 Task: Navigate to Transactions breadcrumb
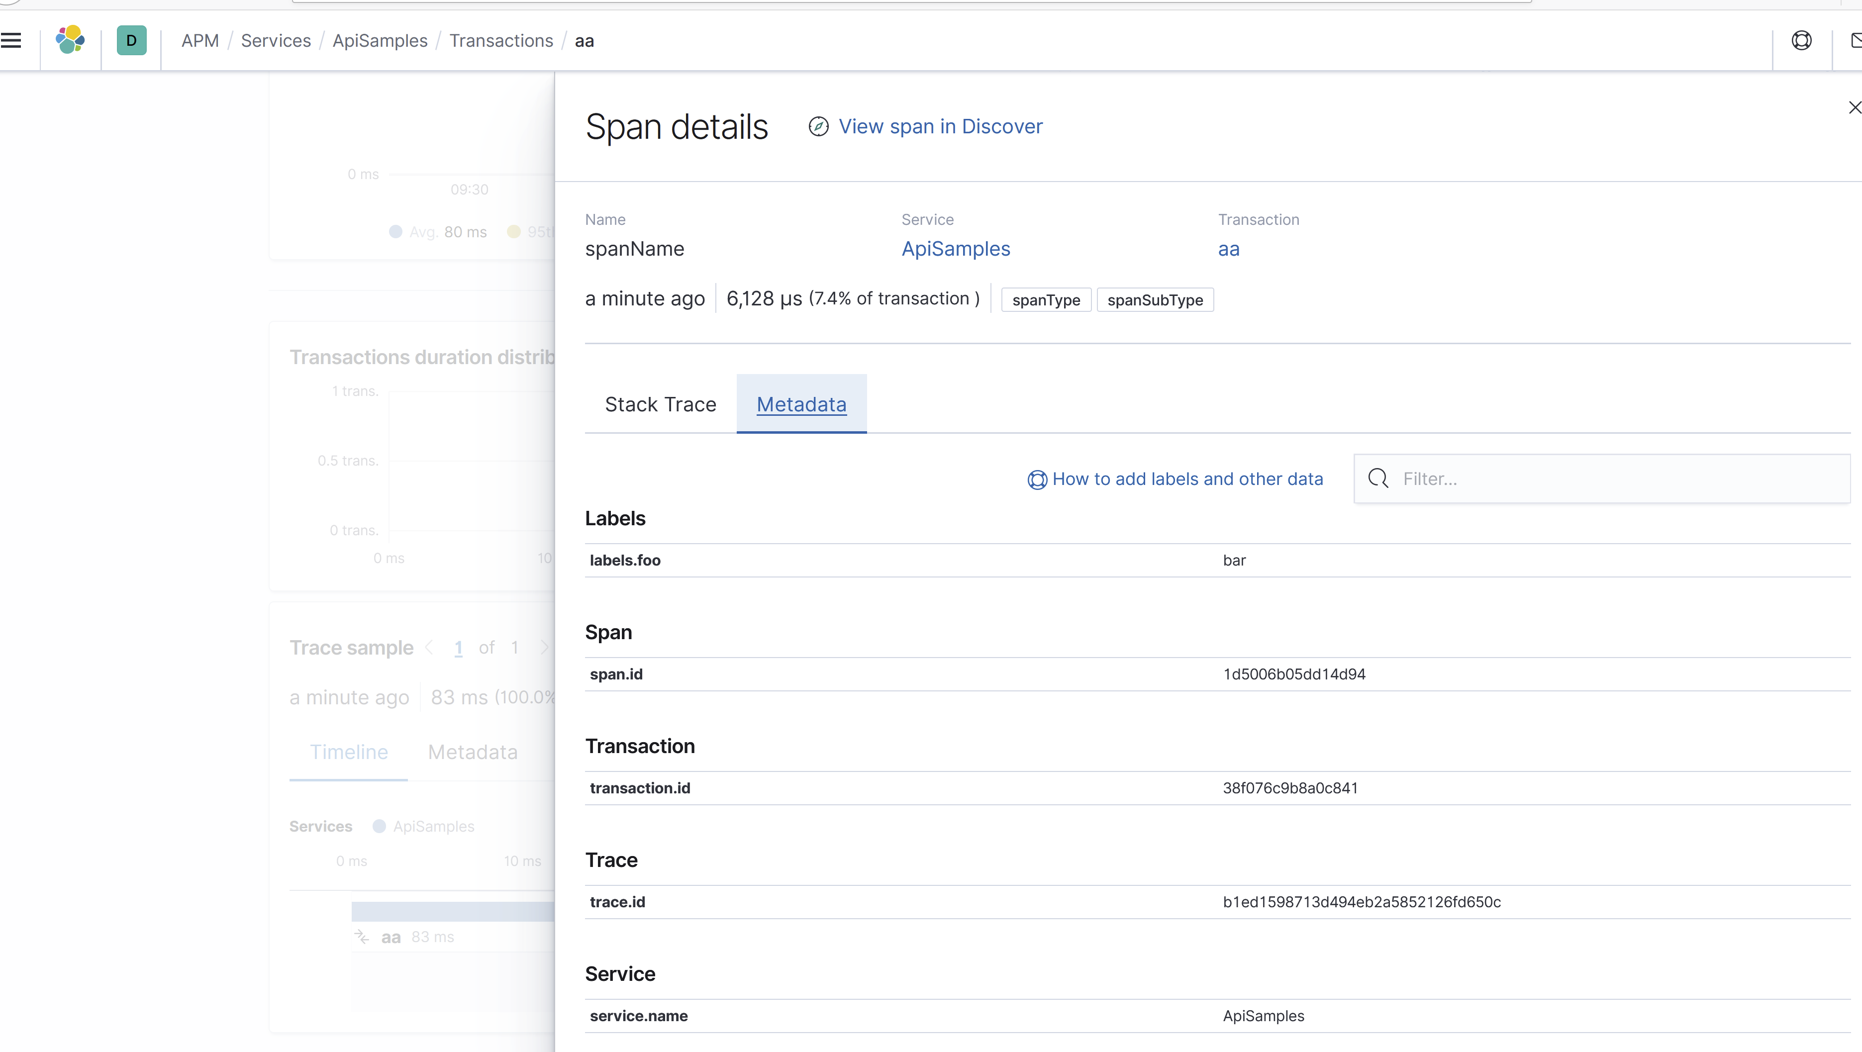click(501, 40)
